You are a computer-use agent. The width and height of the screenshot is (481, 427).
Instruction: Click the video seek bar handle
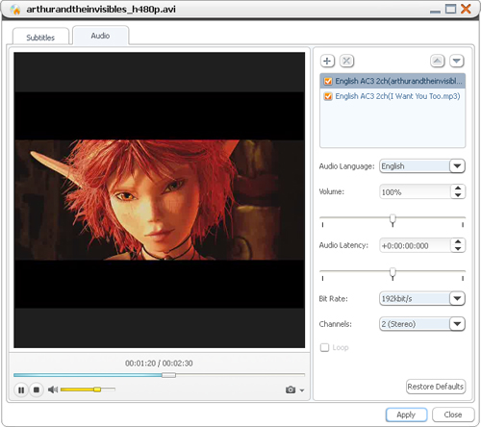tap(168, 375)
